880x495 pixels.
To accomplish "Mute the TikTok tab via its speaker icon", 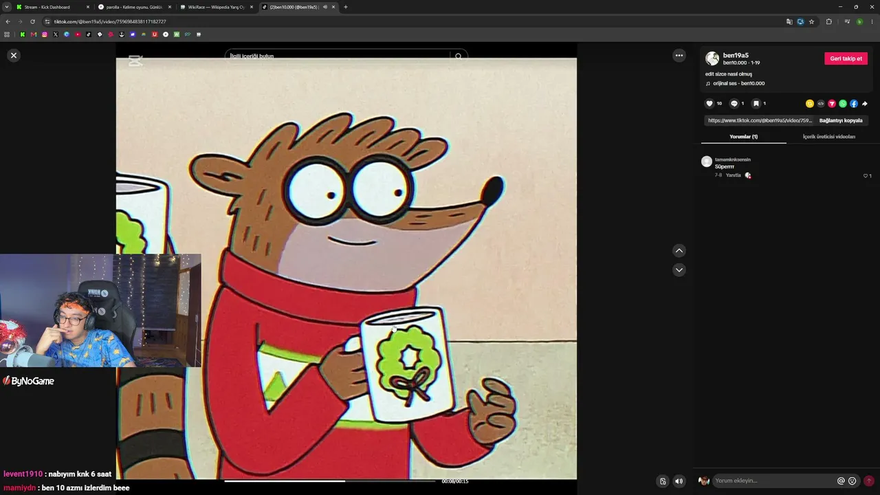I will 325,7.
